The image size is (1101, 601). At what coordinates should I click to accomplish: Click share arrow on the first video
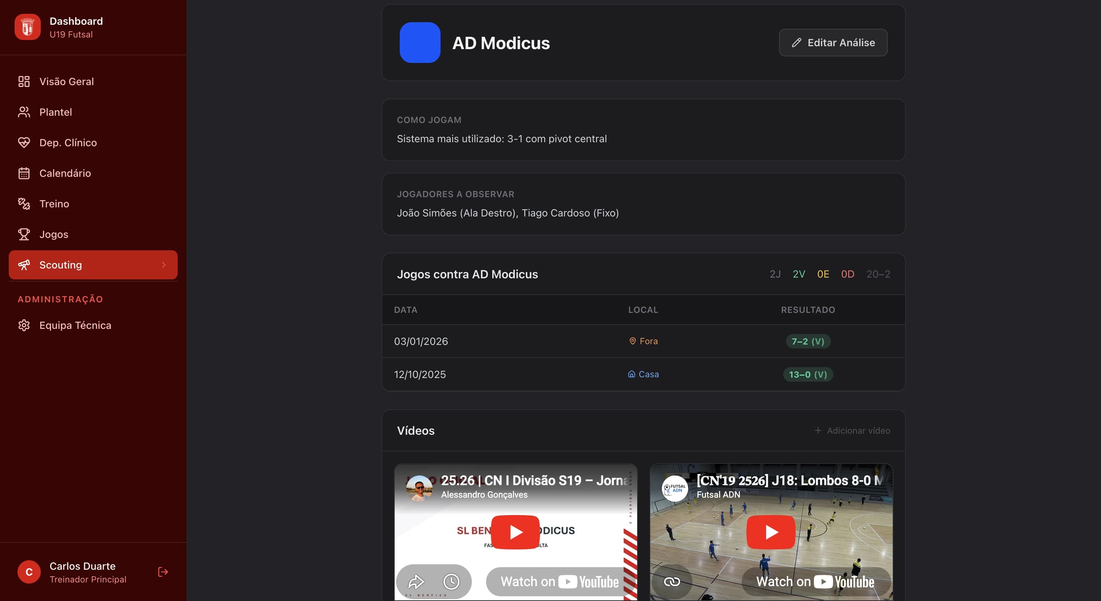[415, 581]
